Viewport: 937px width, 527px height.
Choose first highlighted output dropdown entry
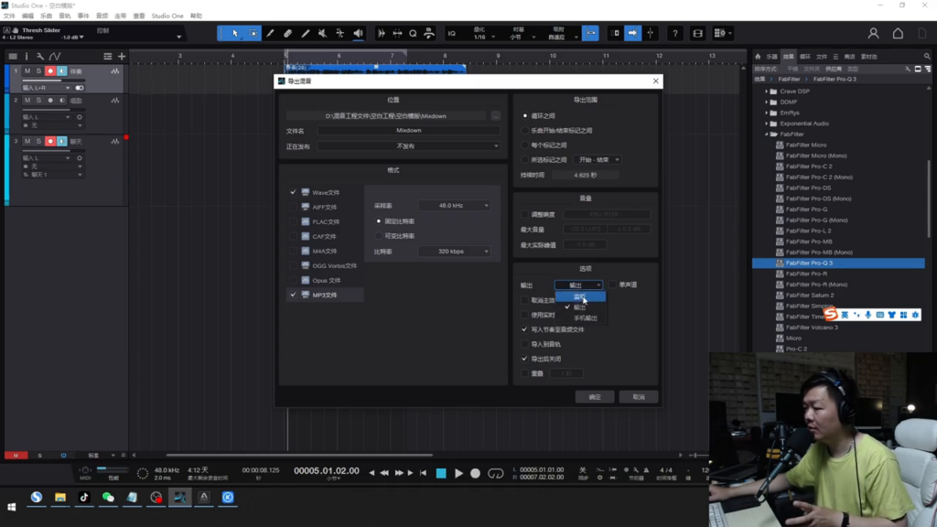(581, 296)
